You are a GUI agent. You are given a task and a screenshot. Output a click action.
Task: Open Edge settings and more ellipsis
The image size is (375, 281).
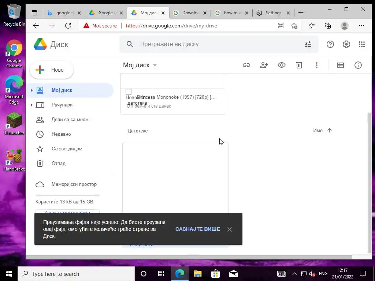click(x=361, y=26)
